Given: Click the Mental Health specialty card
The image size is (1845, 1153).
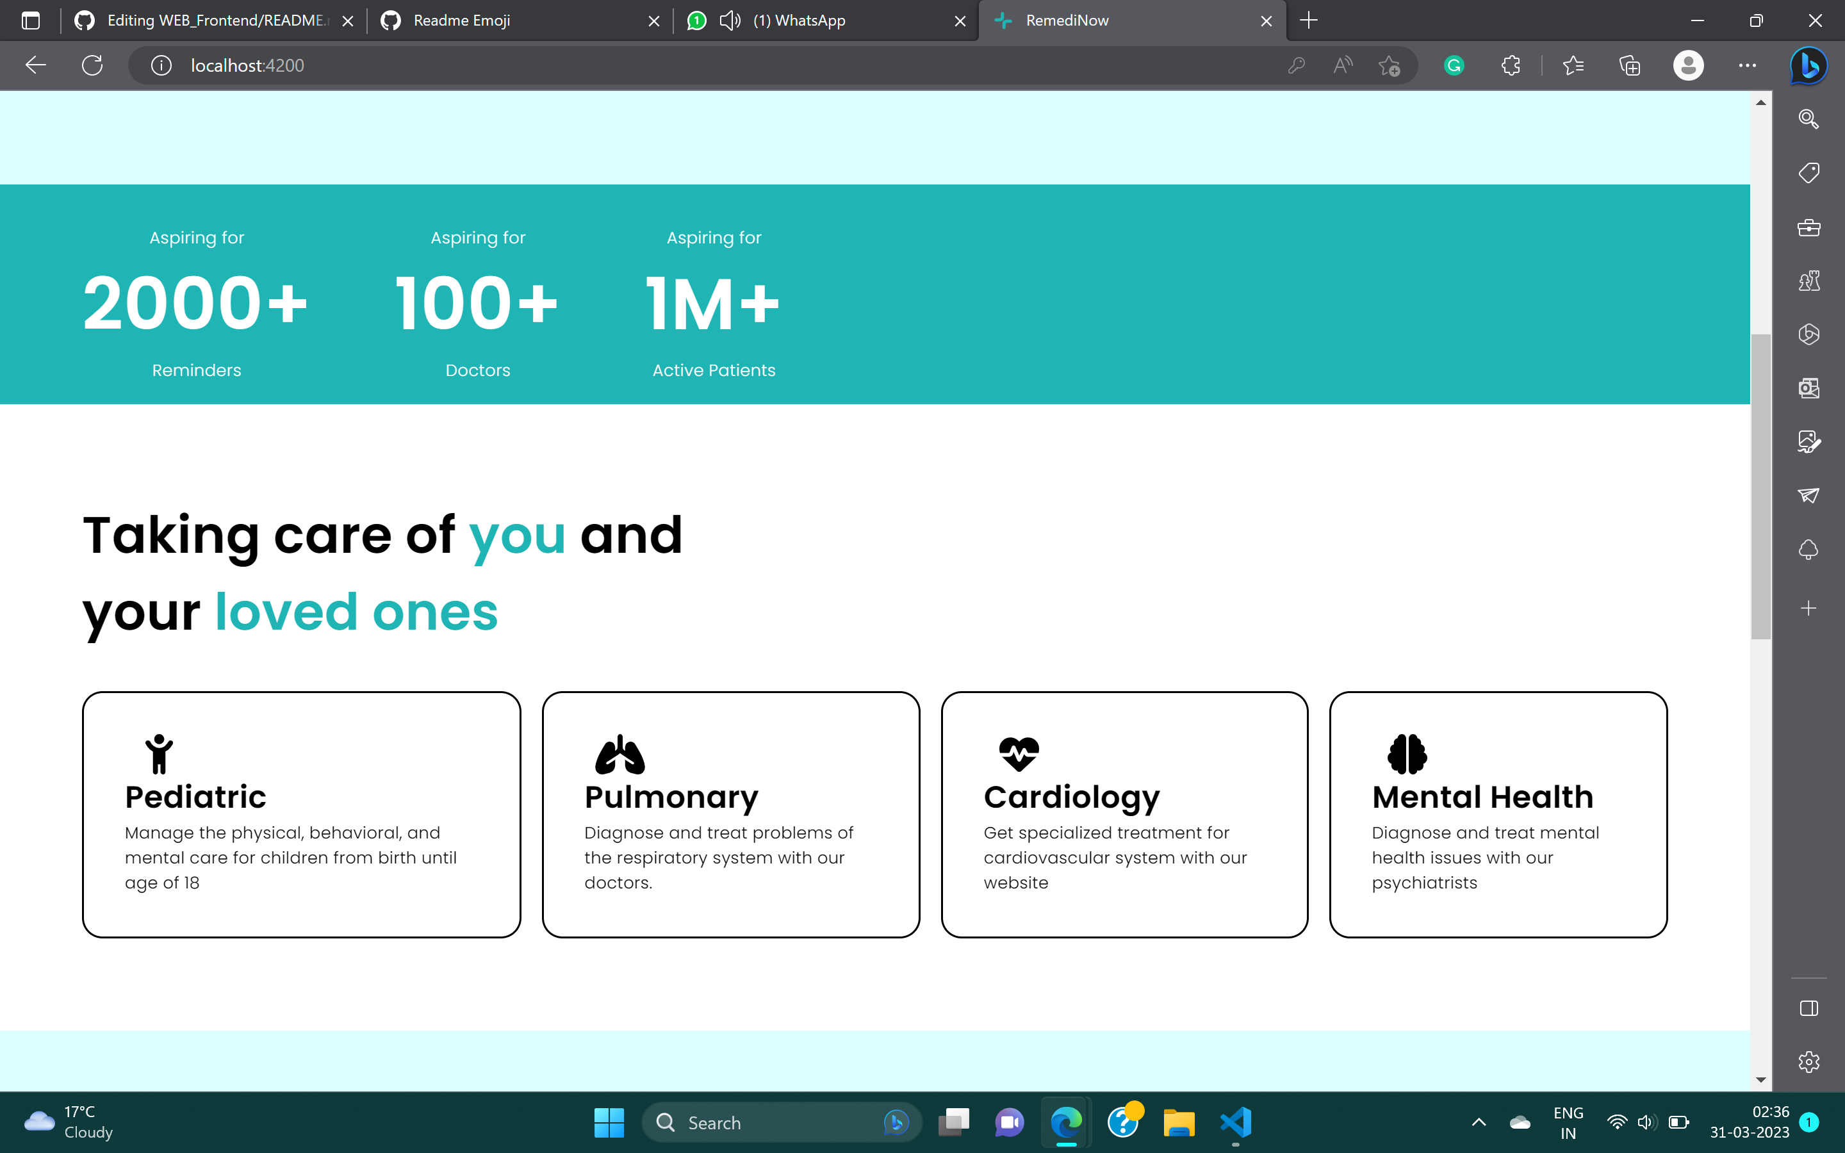Looking at the screenshot, I should point(1497,814).
